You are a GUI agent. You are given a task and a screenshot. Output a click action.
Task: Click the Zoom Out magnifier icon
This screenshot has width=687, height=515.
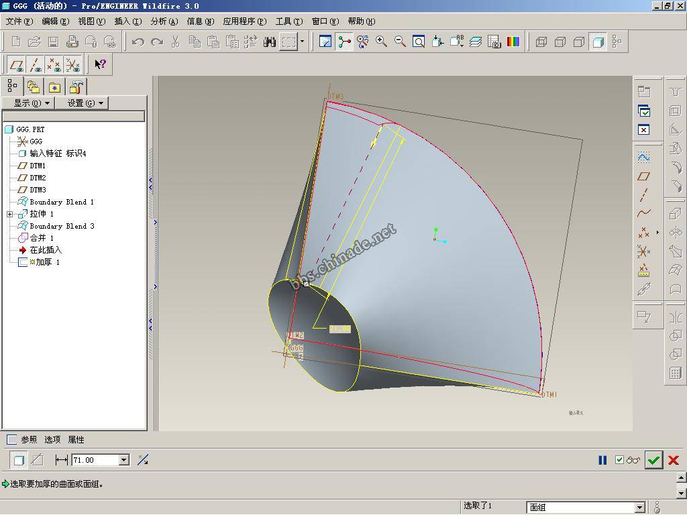400,42
